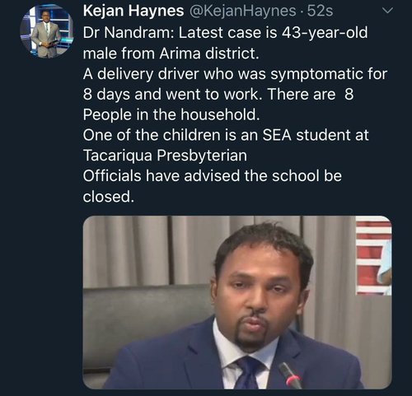
Task: Click the word 'closed.' ending the tweet
Action: point(109,197)
